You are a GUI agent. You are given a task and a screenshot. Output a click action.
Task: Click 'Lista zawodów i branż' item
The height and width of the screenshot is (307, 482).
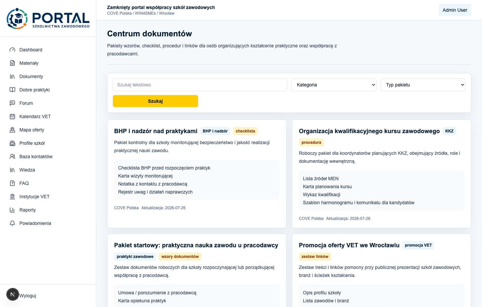326,301
